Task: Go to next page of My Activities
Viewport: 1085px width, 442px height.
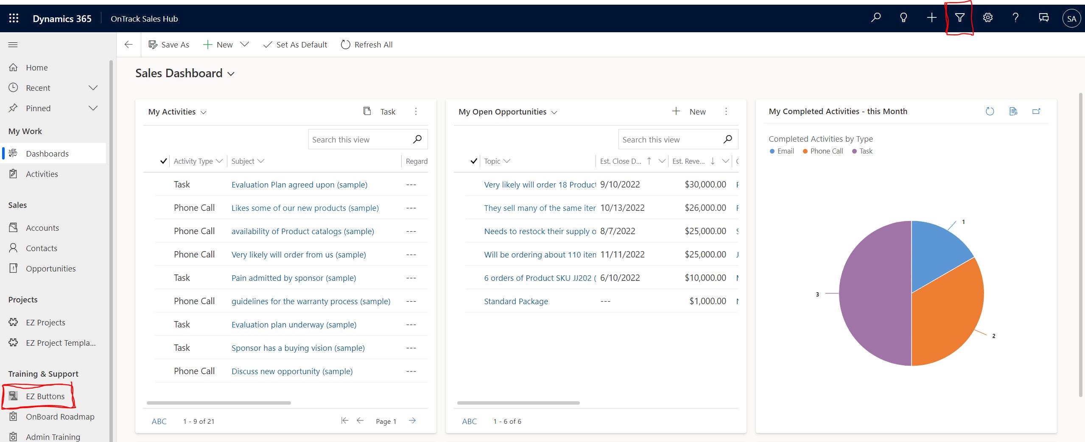Action: (x=412, y=421)
